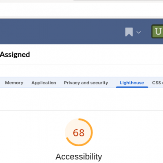This screenshot has height=163, width=163.
Task: Click the empty toolbar row below the tabs
Action: click(81, 93)
